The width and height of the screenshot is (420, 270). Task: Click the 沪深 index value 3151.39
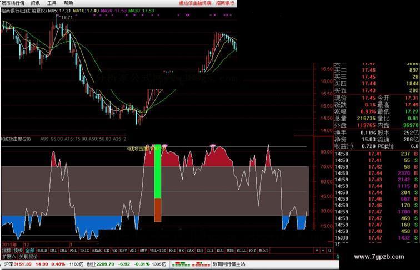click(x=22, y=264)
